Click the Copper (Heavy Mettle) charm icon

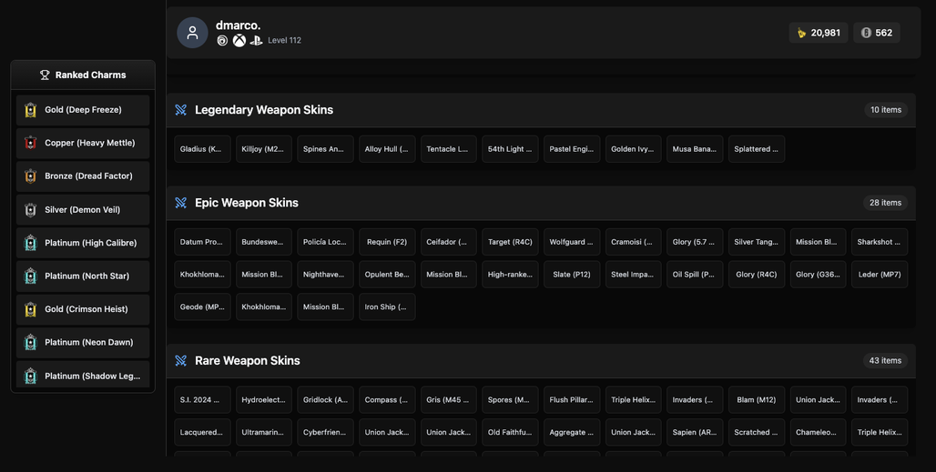coord(30,143)
